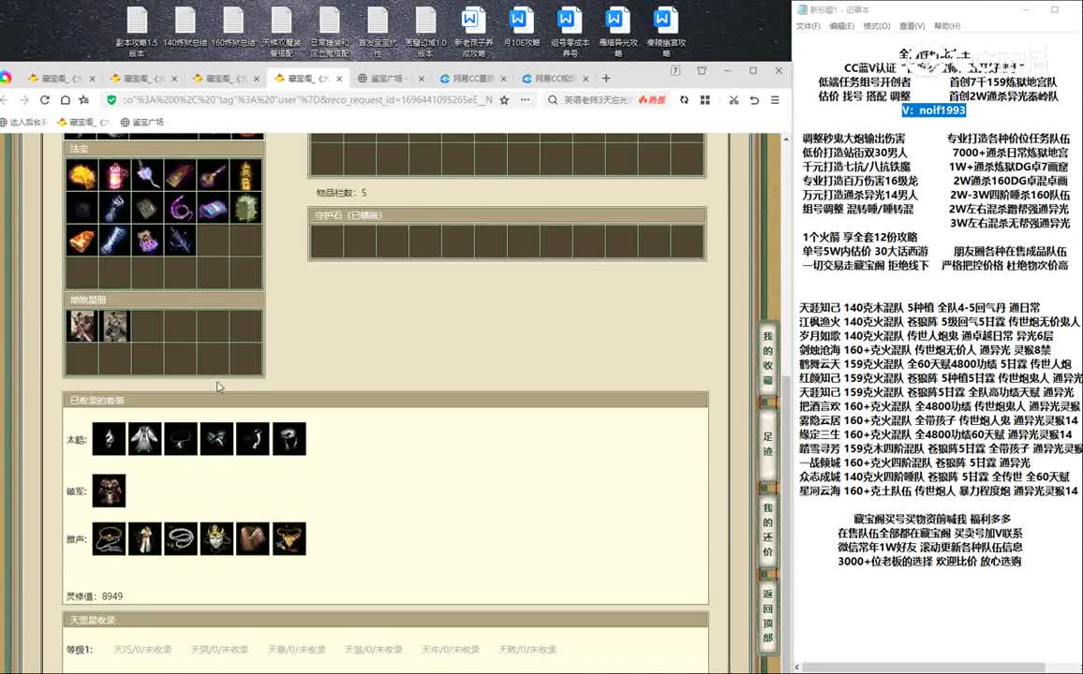Click the 足迹 side button
This screenshot has width=1083, height=674.
[767, 444]
